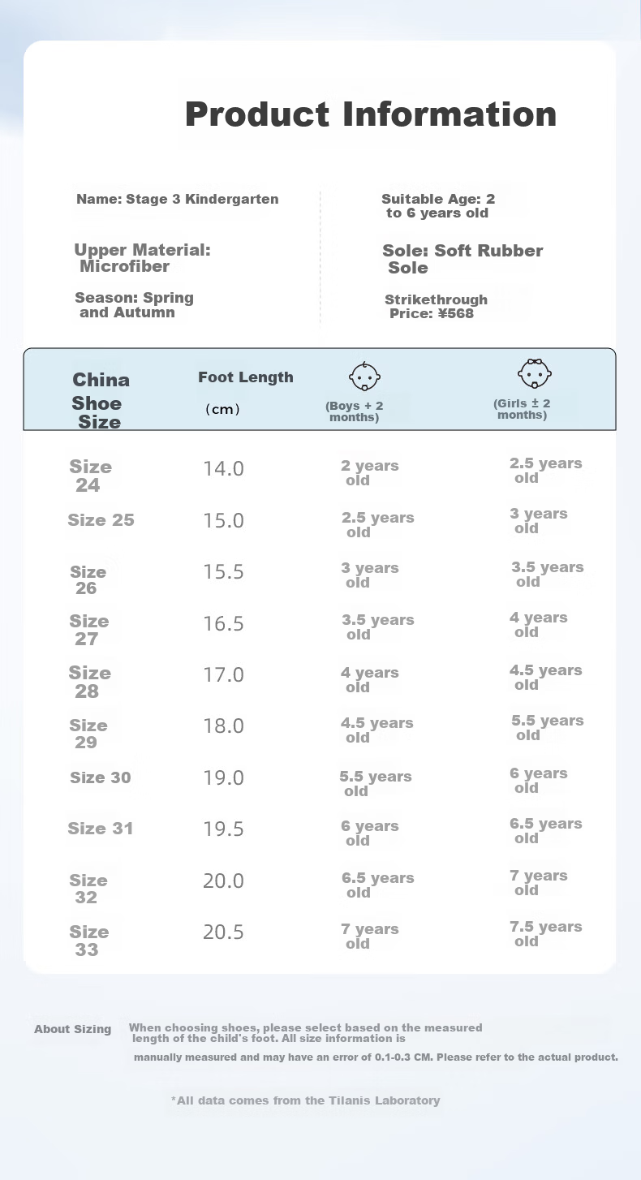641x1180 pixels.
Task: Click the Size 32 label
Action: click(88, 889)
